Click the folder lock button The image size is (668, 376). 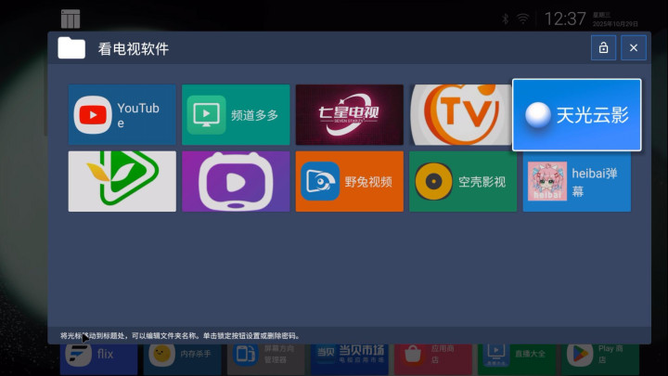(x=603, y=47)
